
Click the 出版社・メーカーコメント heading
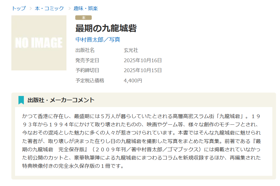click(x=61, y=100)
